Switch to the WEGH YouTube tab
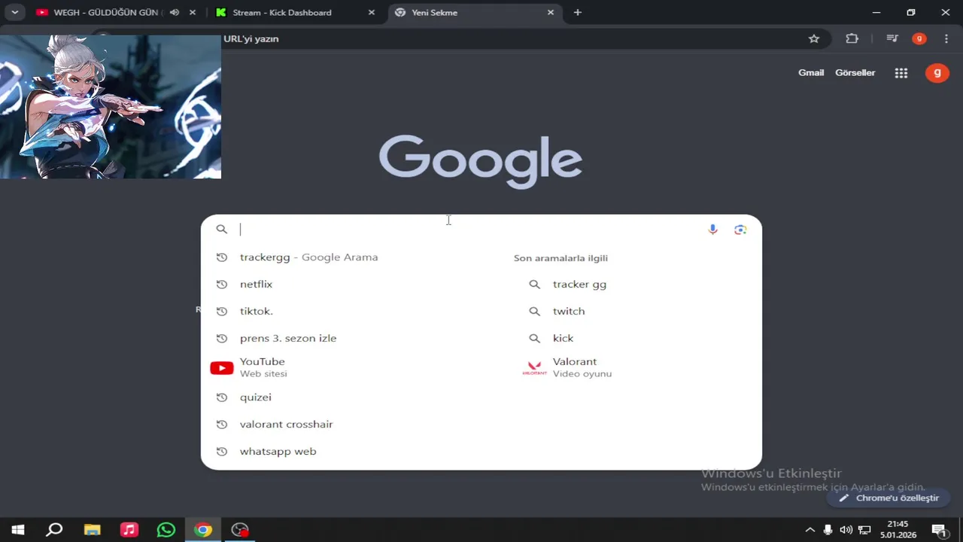Viewport: 963px width, 542px height. (x=105, y=12)
